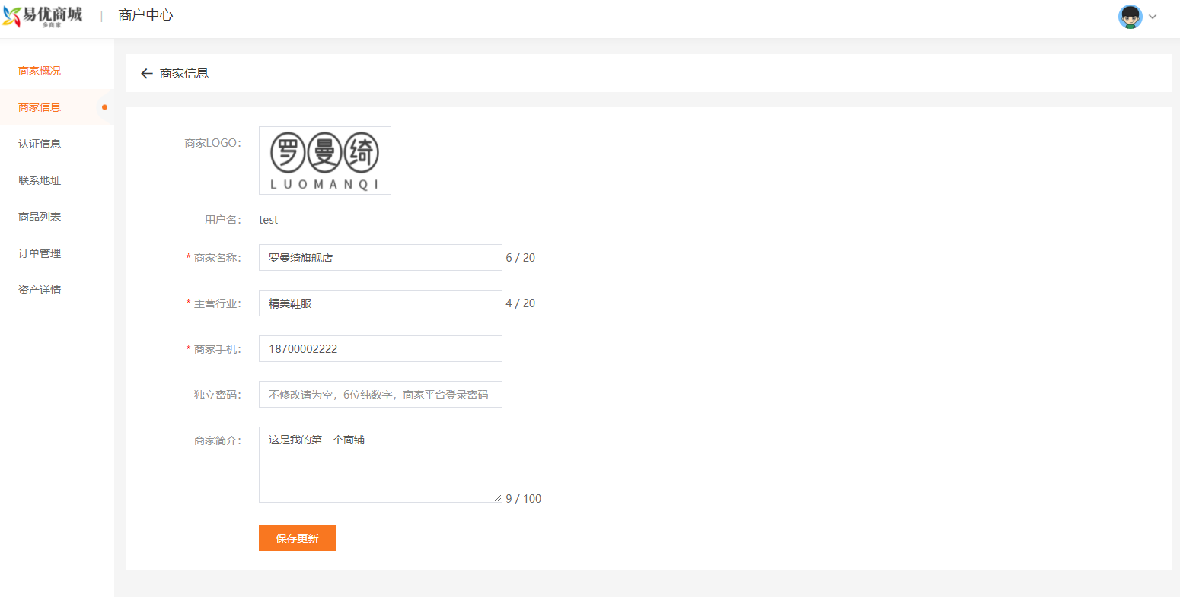This screenshot has height=597, width=1180.
Task: Click the 商家名称 input field
Action: pyautogui.click(x=380, y=258)
